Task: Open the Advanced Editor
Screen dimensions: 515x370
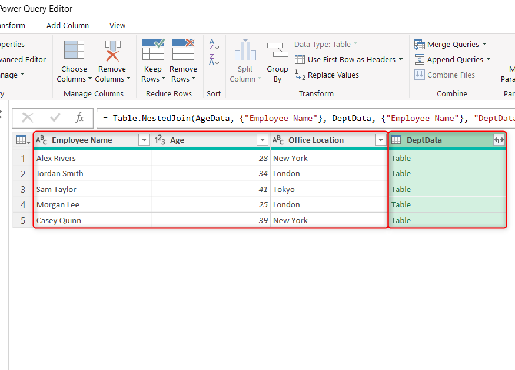Action: pyautogui.click(x=23, y=60)
